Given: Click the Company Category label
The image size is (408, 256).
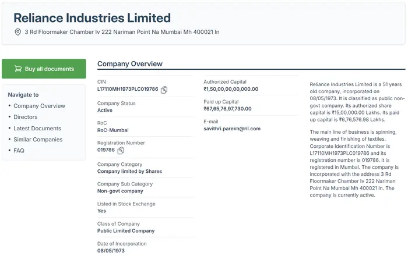Looking at the screenshot, I should coord(119,164).
